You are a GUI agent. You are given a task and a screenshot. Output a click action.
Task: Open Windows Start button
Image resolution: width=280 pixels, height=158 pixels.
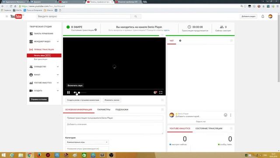(3, 155)
